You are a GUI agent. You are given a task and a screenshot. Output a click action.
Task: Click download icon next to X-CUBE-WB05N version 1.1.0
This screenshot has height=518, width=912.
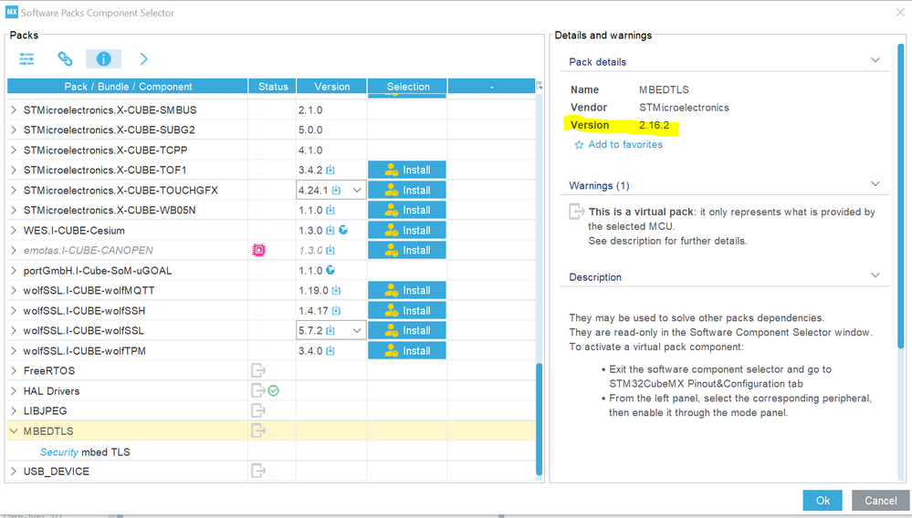330,211
